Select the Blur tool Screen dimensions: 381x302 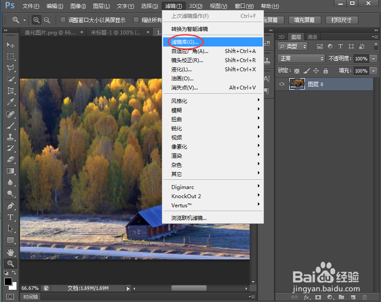coord(10,182)
